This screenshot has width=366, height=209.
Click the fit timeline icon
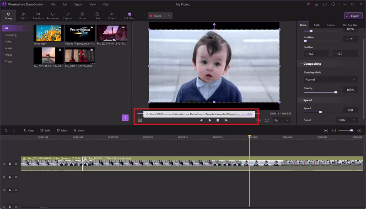coord(326,131)
